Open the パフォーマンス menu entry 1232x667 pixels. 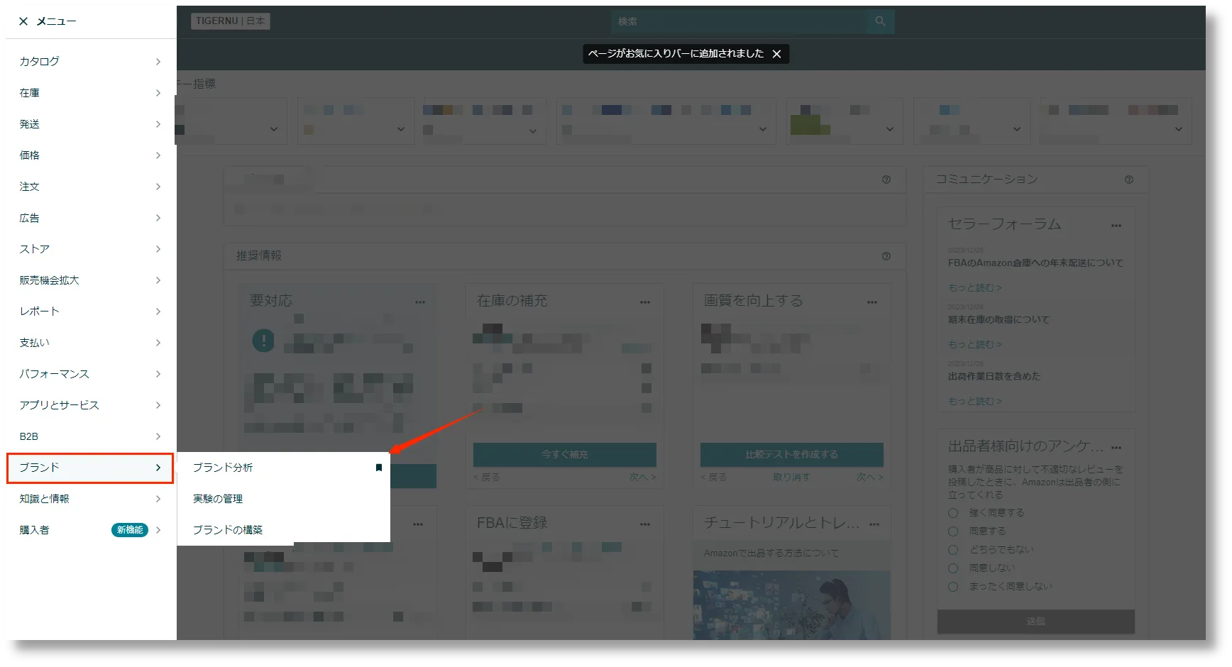90,374
